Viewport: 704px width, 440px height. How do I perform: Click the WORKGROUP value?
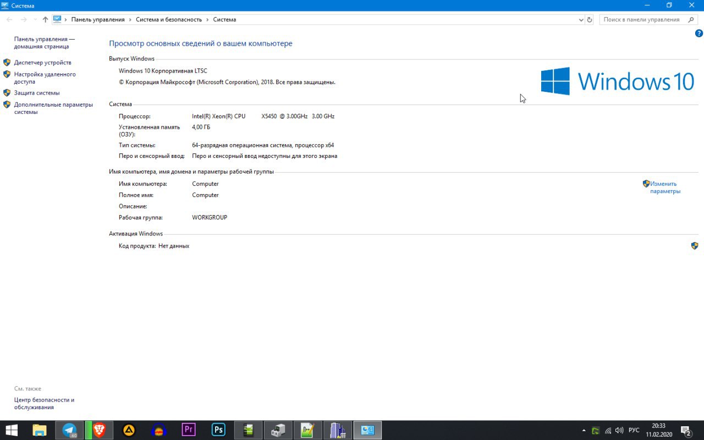210,217
